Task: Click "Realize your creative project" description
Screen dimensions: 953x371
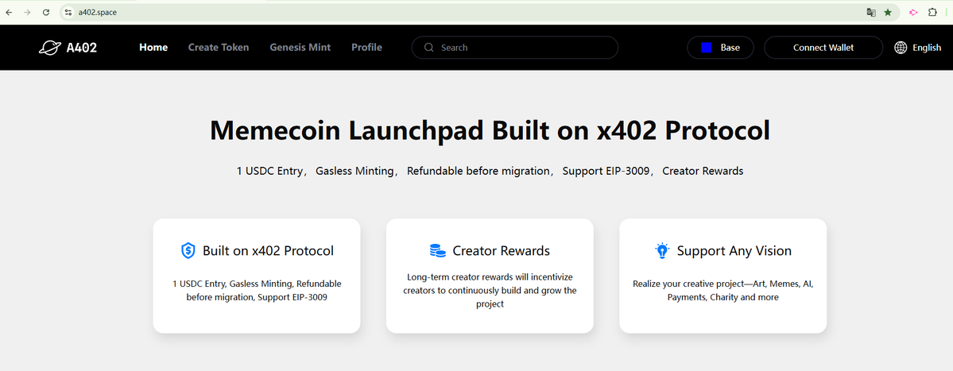Action: (722, 290)
